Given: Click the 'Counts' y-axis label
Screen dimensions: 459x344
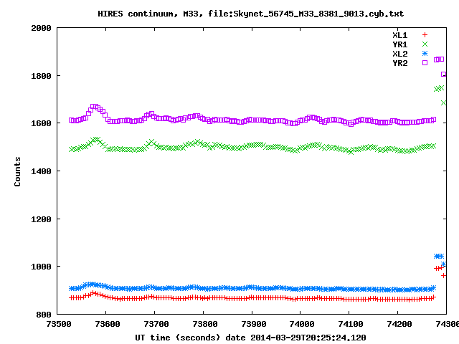Looking at the screenshot, I should tap(17, 172).
